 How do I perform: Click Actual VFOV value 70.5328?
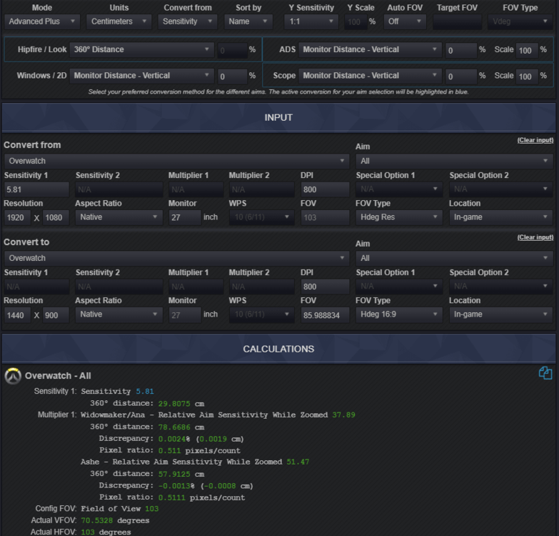click(x=97, y=521)
